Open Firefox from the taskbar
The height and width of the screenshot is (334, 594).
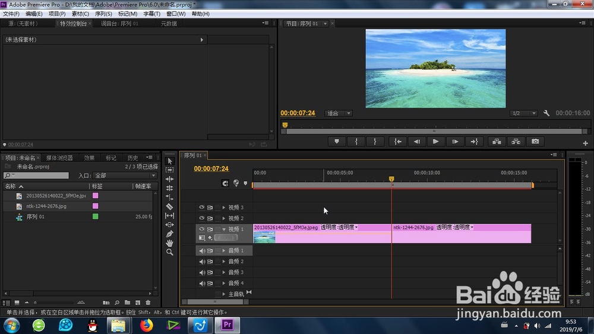(x=146, y=325)
